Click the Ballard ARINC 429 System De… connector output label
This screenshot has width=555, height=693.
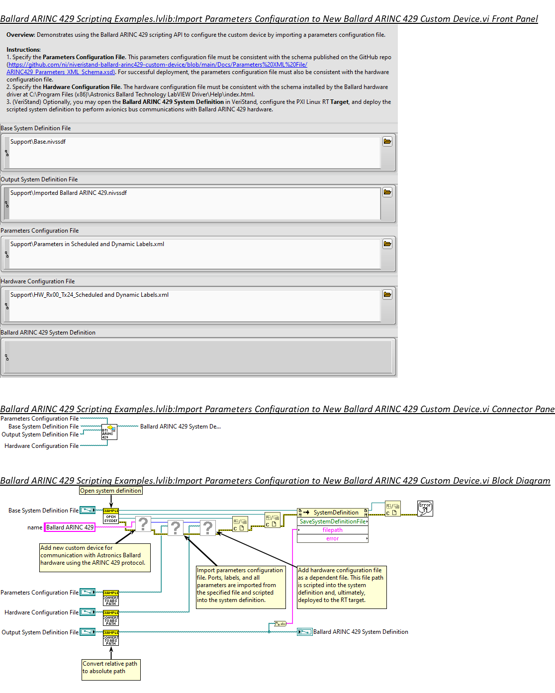coord(181,427)
